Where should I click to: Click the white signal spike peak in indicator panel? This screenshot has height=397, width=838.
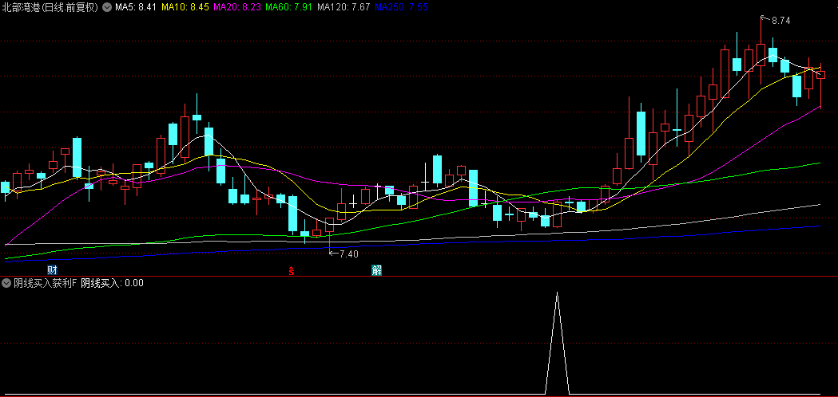pos(558,293)
